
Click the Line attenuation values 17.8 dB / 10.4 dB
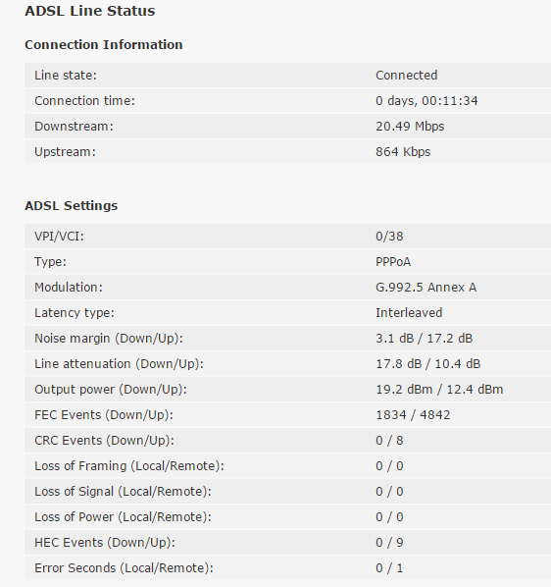click(428, 364)
